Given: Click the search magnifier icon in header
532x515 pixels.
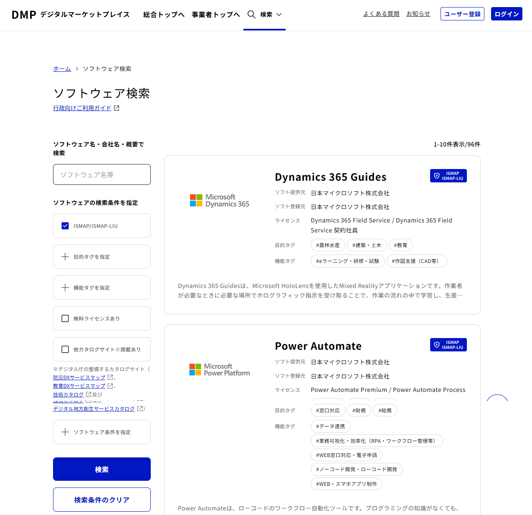Looking at the screenshot, I should tap(251, 15).
